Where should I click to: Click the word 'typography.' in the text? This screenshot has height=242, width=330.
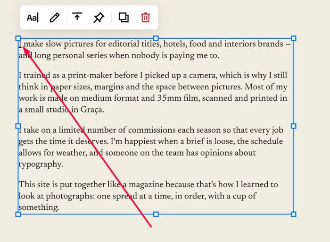pyautogui.click(x=41, y=164)
